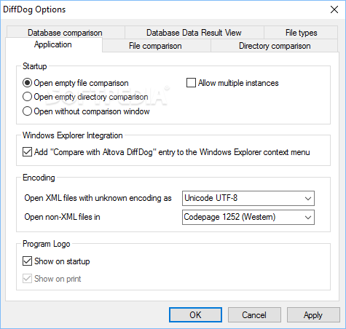Select the Application tab
The height and width of the screenshot is (329, 346).
[x=53, y=44]
